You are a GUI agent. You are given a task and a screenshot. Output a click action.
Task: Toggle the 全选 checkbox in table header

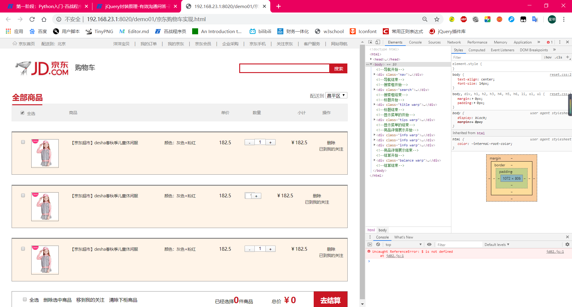[22, 113]
